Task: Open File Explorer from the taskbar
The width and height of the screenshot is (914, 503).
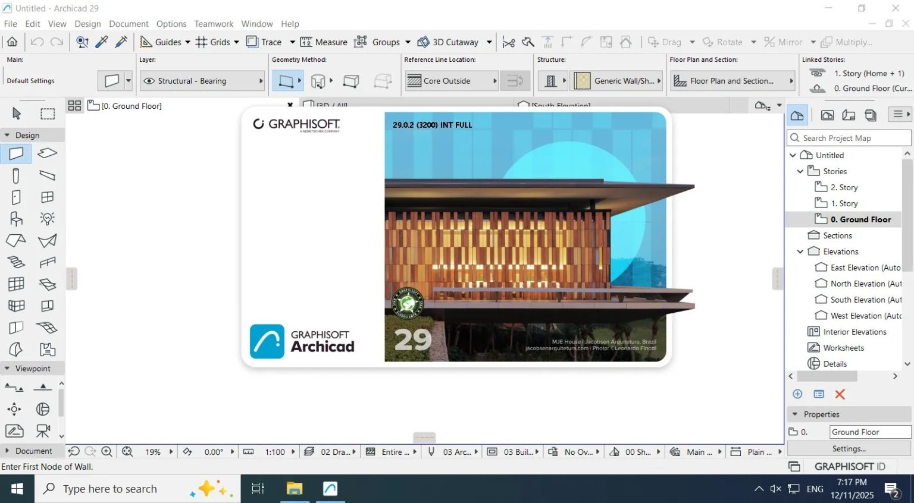Action: [295, 489]
